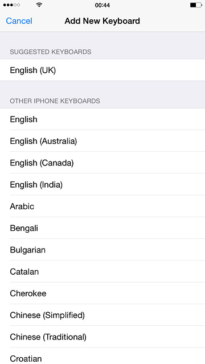Pick the English (India) keyboard

click(x=102, y=184)
